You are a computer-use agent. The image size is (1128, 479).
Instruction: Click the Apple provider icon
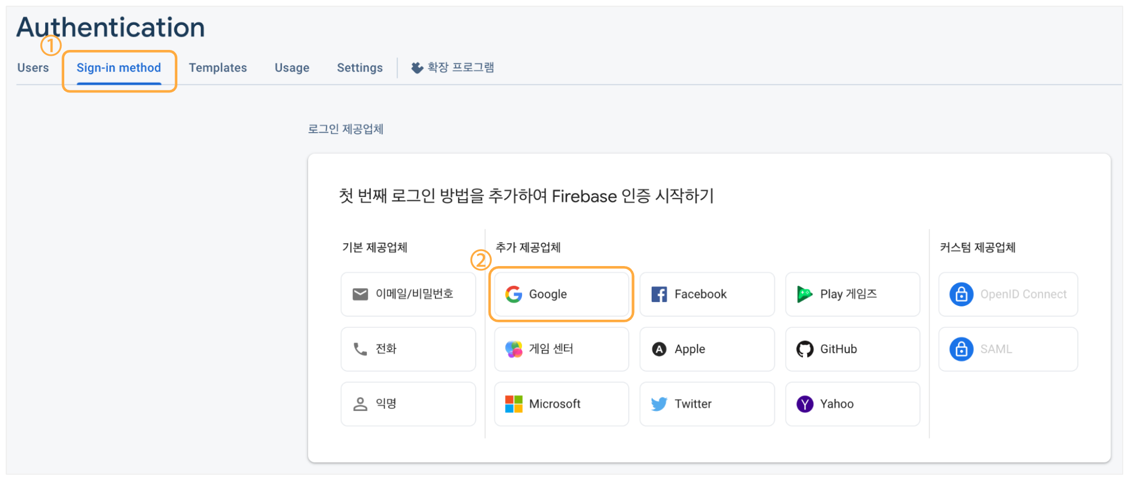click(659, 349)
